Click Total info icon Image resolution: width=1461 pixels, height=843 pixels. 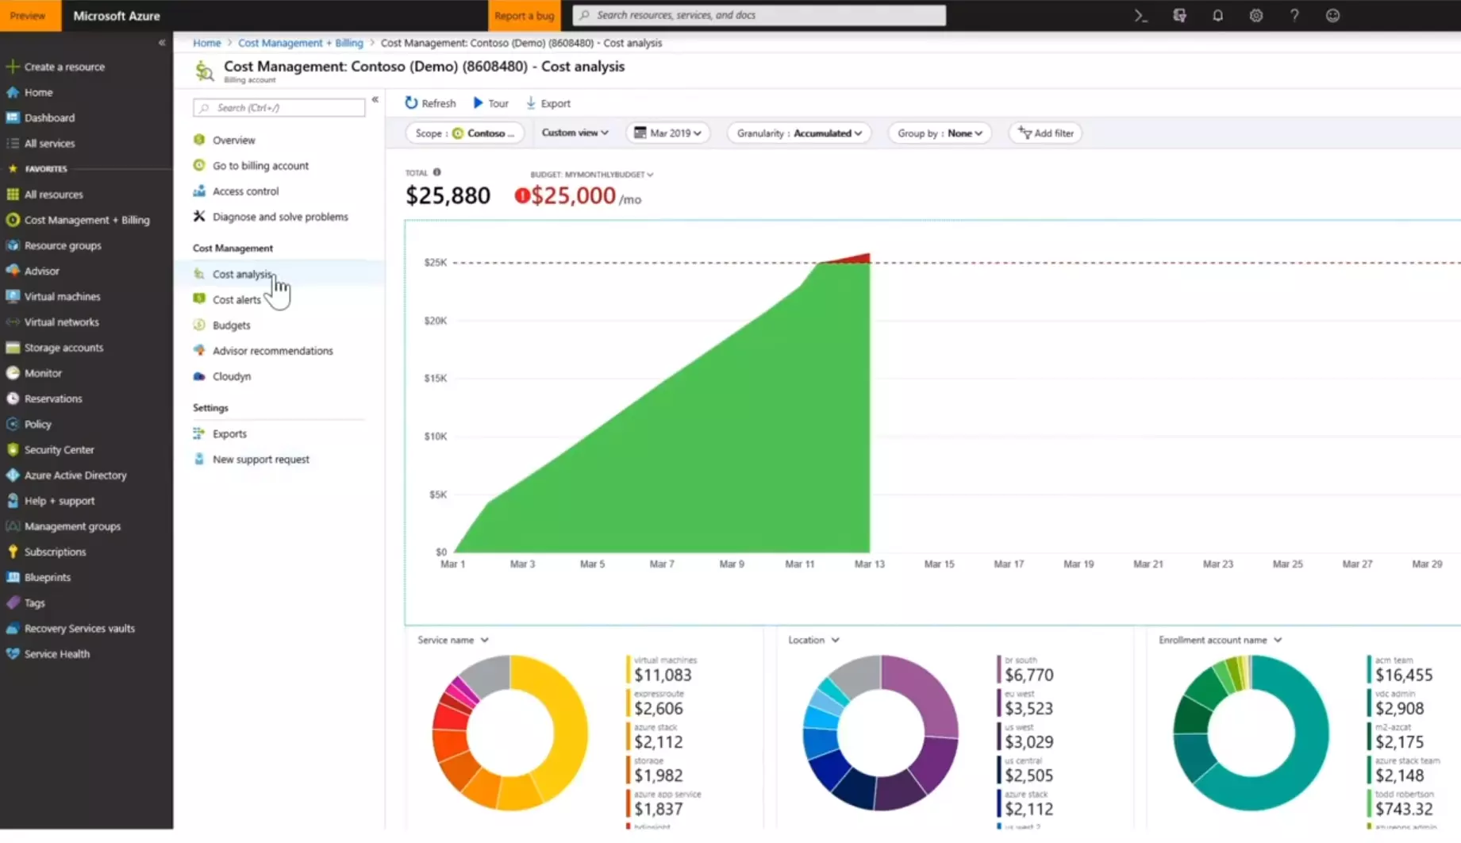(436, 172)
